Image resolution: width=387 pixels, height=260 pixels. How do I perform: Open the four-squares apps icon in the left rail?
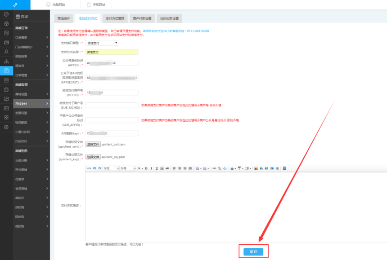click(x=6, y=118)
